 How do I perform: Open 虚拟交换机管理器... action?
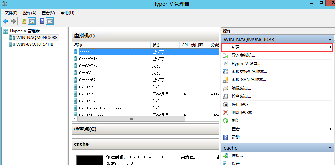(x=249, y=72)
